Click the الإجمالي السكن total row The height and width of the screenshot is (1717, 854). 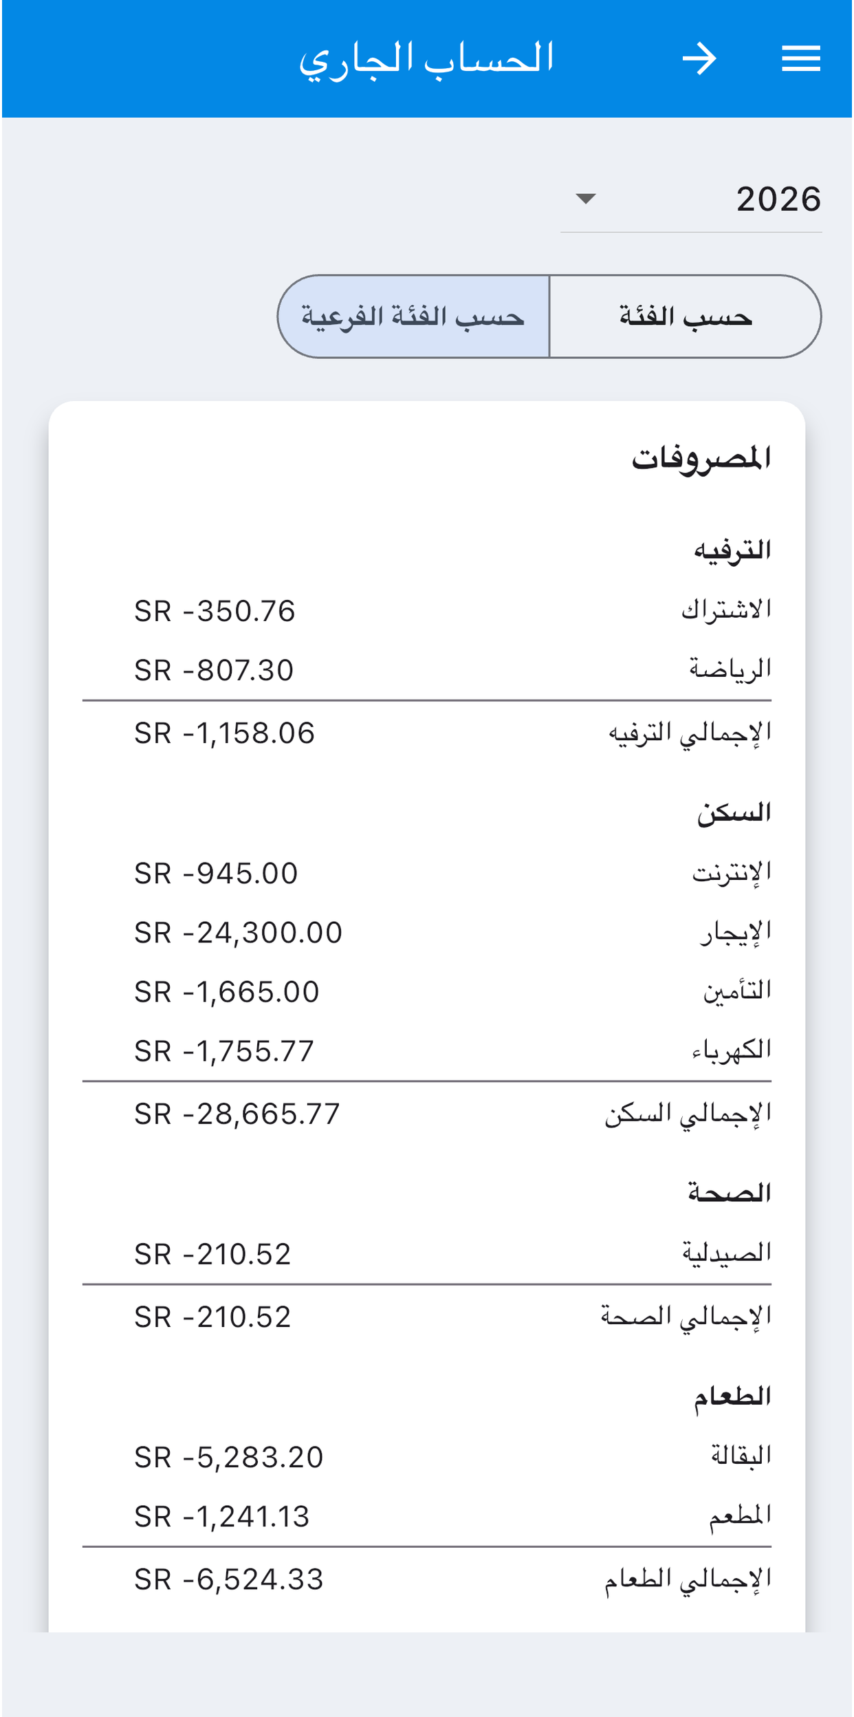[x=427, y=1114]
